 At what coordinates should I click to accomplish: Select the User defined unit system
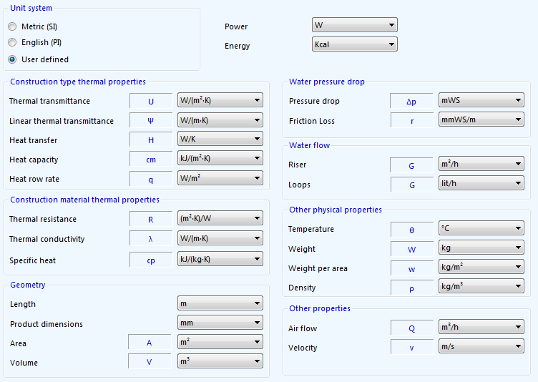(12, 59)
